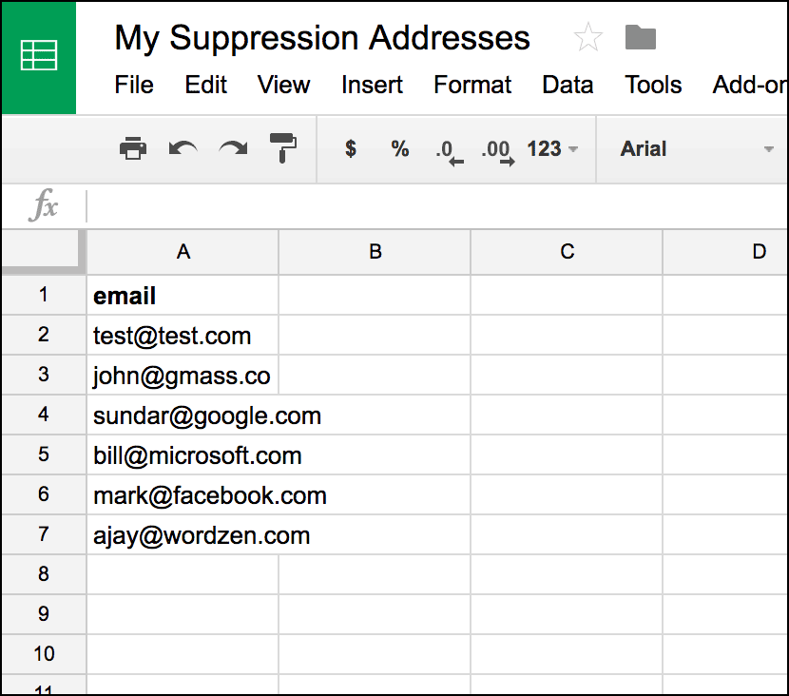Format as currency with dollar icon
789x696 pixels.
[351, 148]
